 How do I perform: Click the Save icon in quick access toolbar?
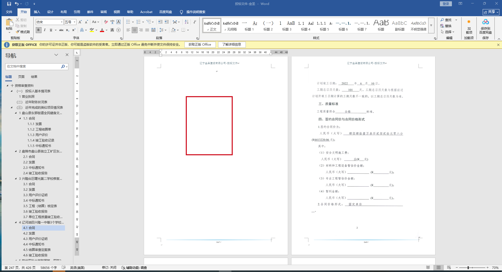pos(9,4)
